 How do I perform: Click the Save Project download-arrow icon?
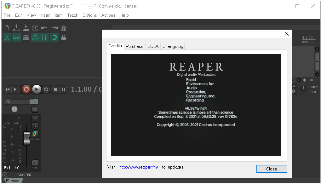tap(26, 28)
